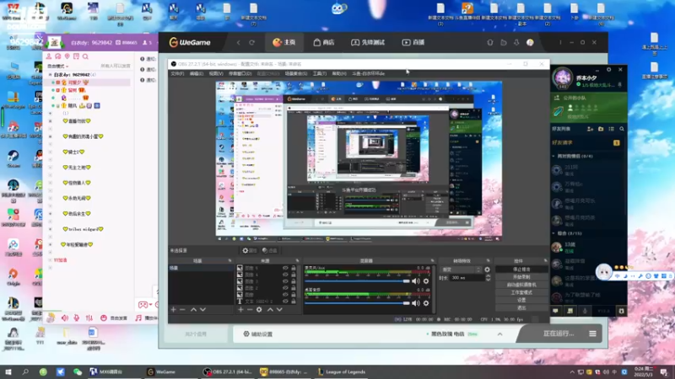Screen dimensions: 675x379
Task: Adjust the desktop audio volume slider
Action: [357, 303]
